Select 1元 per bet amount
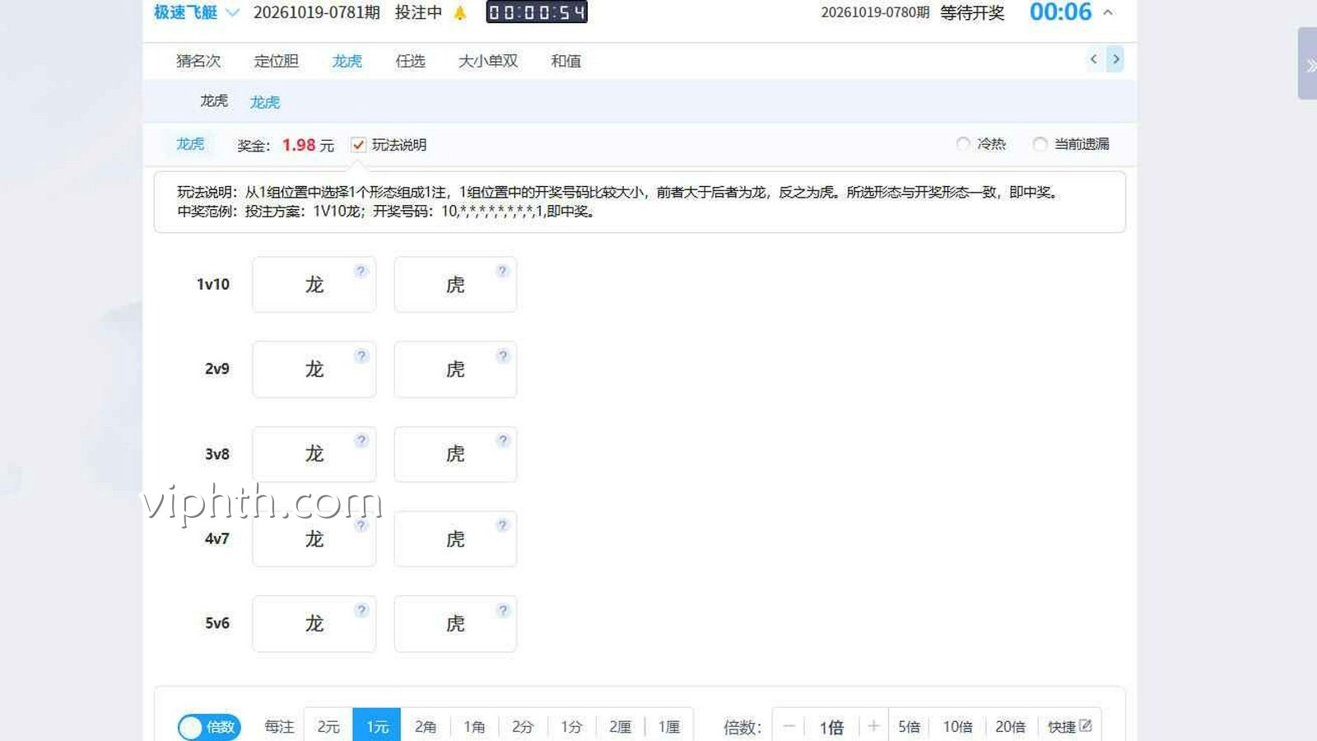 (x=377, y=726)
